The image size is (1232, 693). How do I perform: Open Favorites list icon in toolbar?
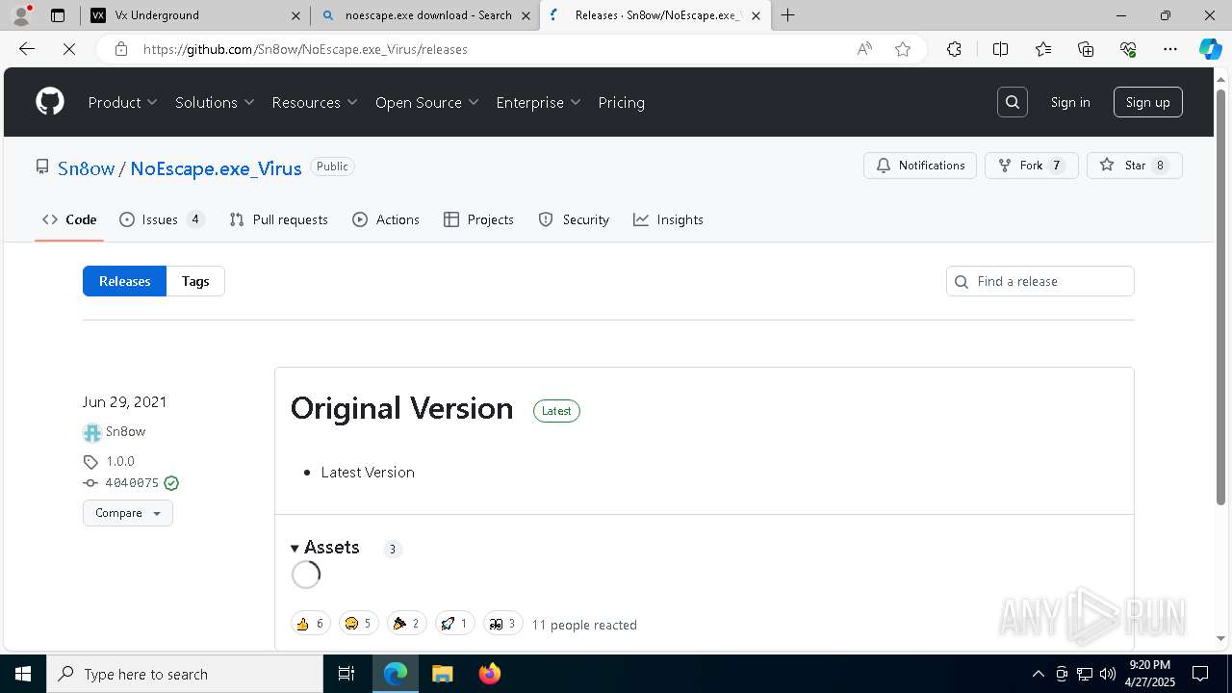point(1043,49)
